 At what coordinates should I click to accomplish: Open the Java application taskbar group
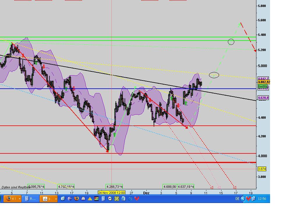click(x=49, y=199)
